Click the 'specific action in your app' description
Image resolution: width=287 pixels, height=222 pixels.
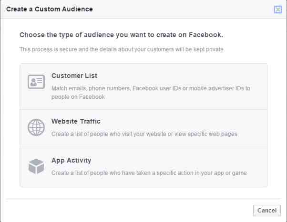tap(149, 173)
